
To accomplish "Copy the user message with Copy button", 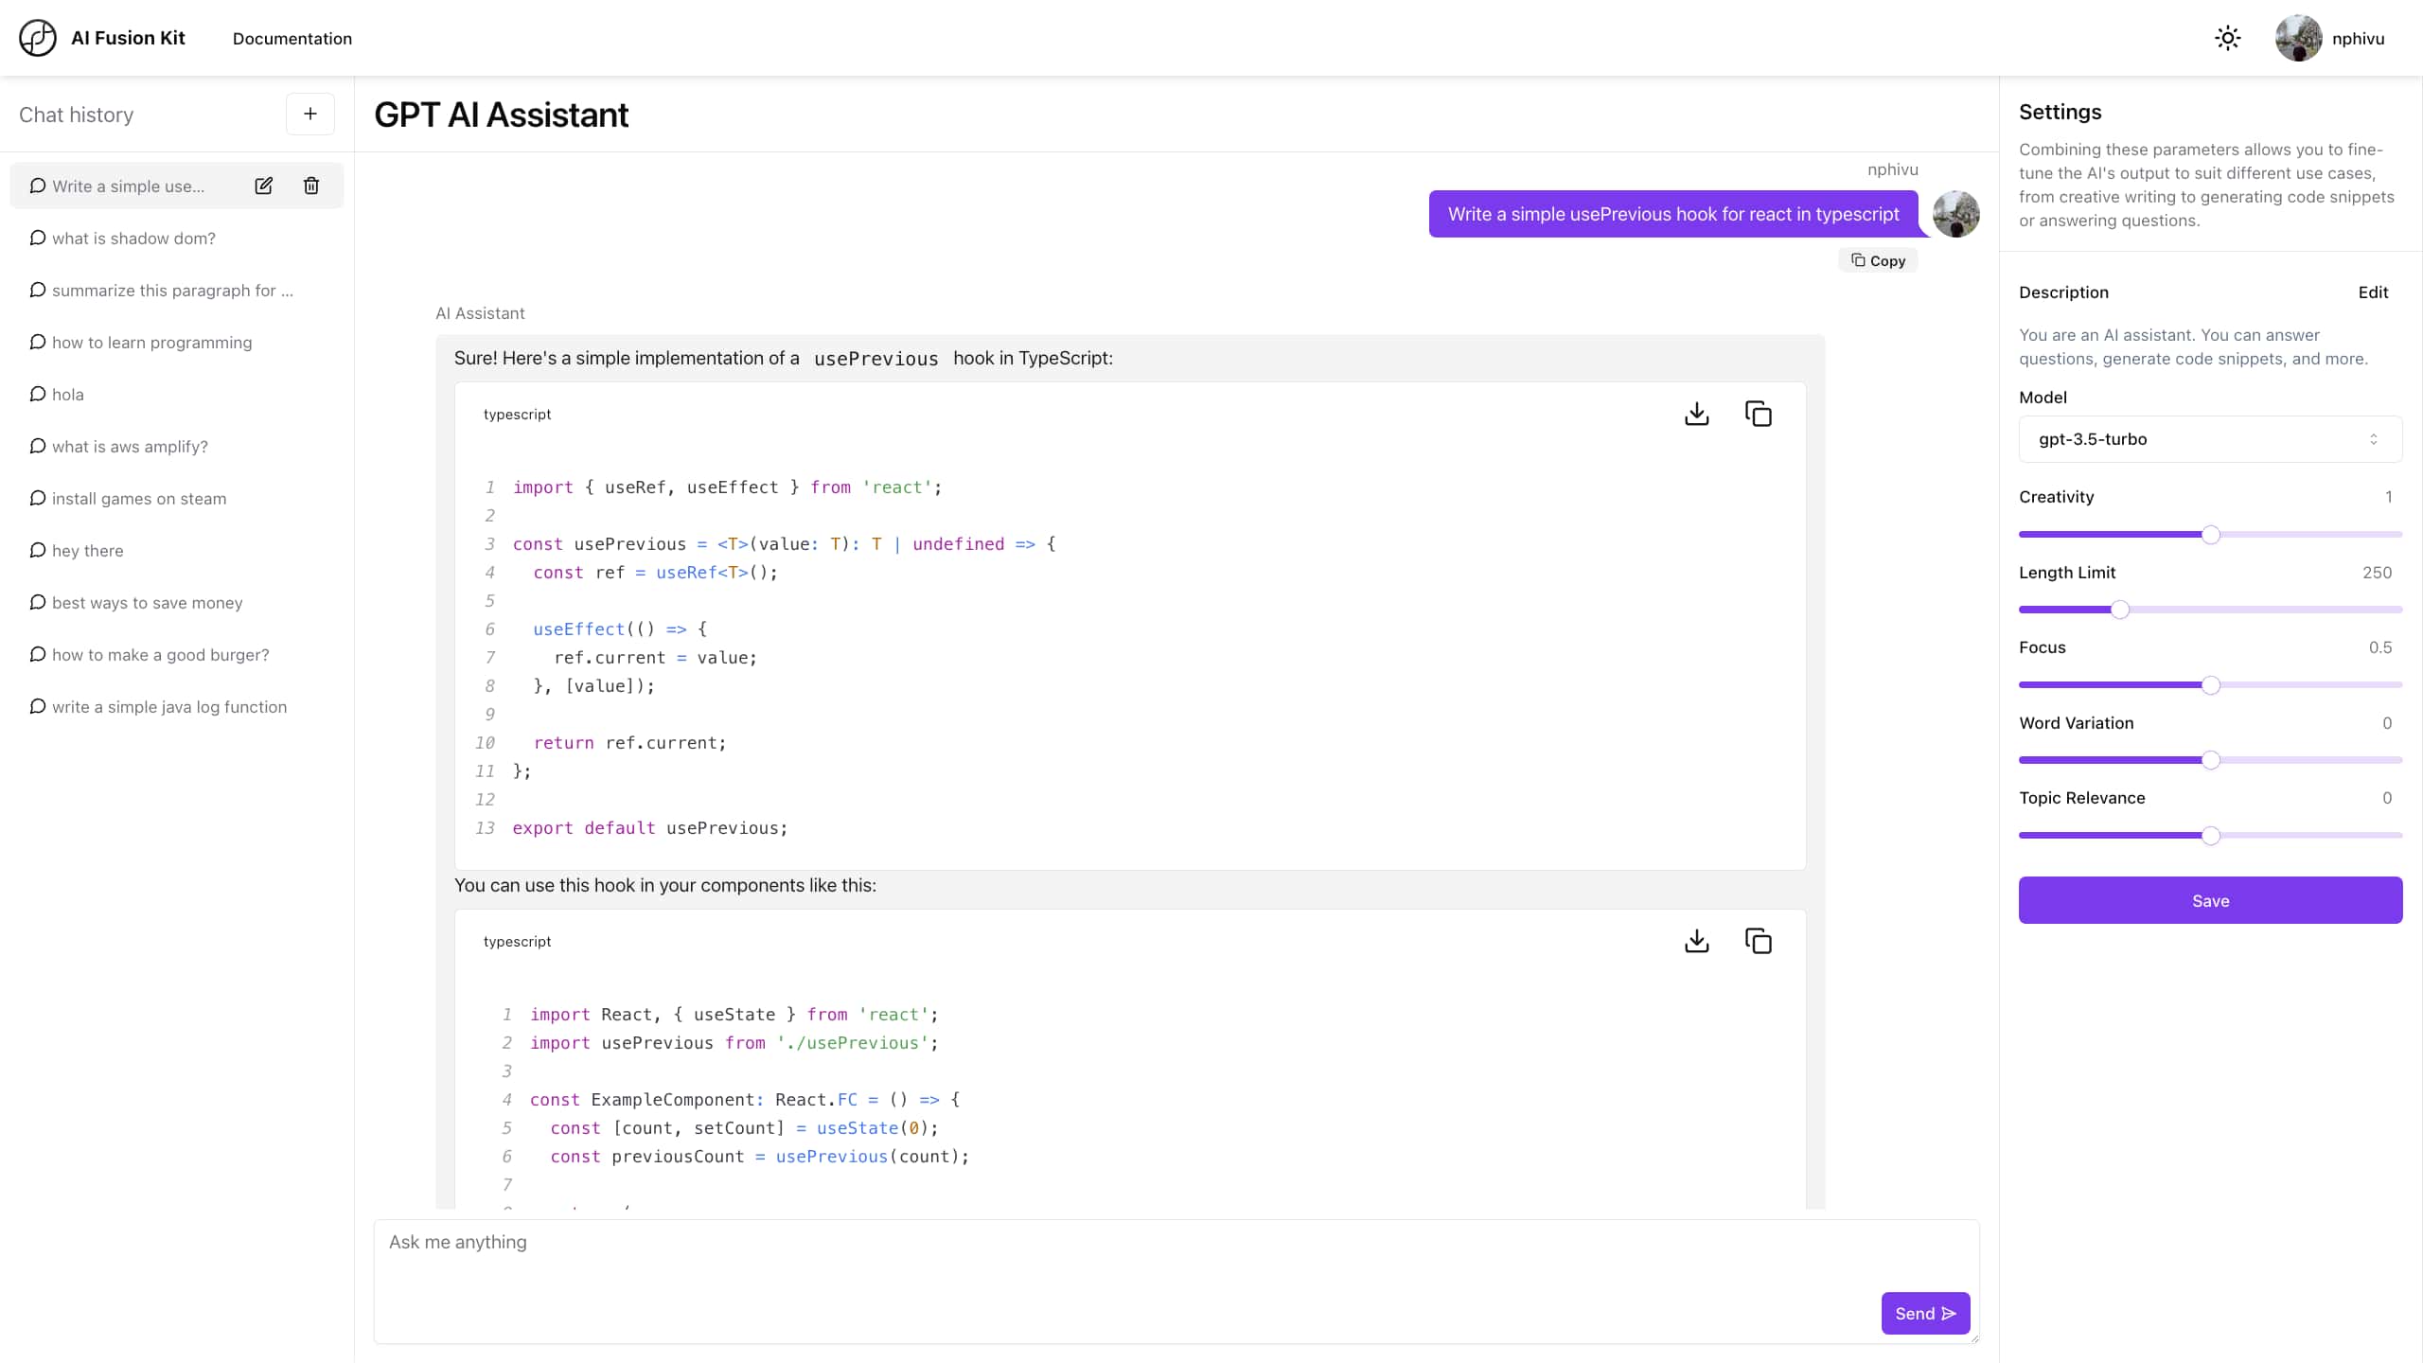I will [1878, 260].
